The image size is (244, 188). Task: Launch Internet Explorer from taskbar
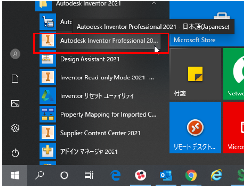point(216,175)
